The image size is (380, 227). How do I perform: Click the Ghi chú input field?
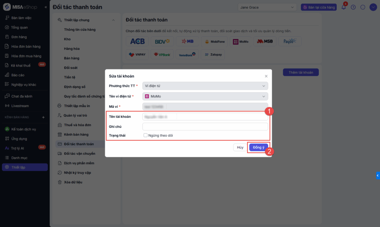[x=205, y=127]
